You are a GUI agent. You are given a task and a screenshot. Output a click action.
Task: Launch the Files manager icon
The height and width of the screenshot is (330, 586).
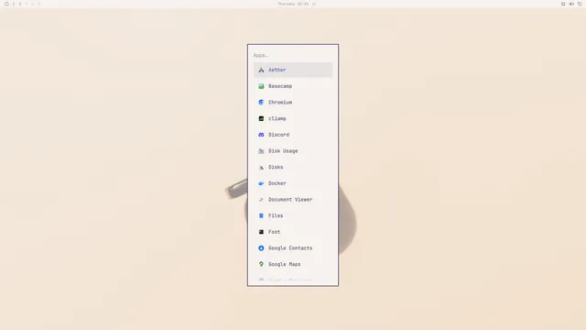(261, 216)
